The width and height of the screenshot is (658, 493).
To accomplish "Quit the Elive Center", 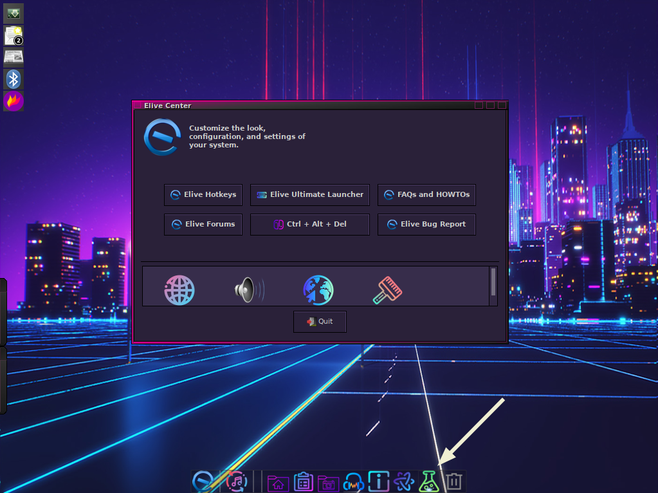I will coord(320,322).
